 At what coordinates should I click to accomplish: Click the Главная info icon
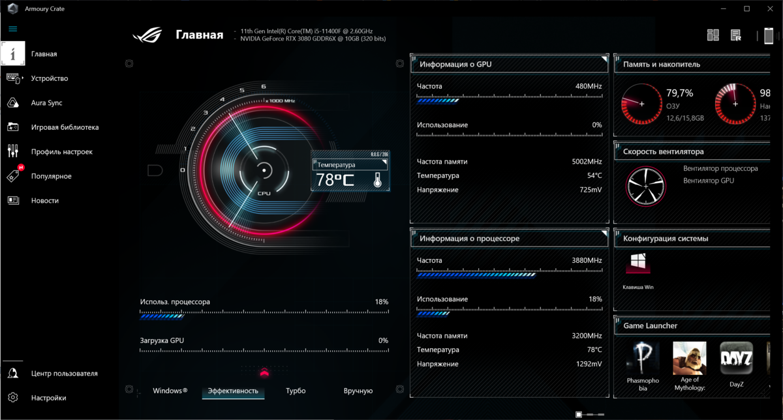(x=13, y=54)
